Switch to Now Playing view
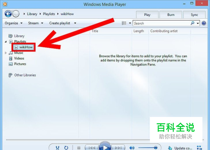This screenshot has width=210, height=150. (x=199, y=148)
